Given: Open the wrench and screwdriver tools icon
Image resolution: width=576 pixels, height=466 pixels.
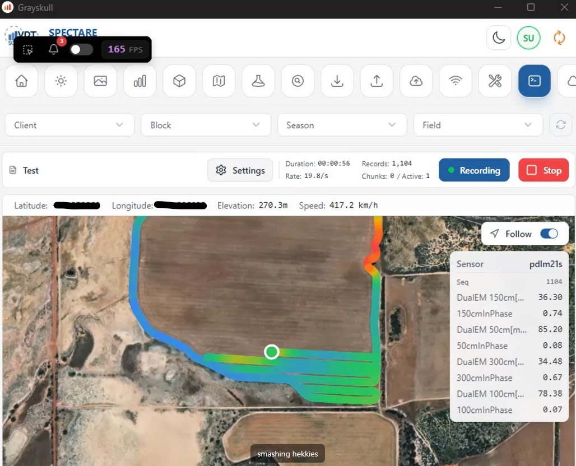Looking at the screenshot, I should click(x=495, y=81).
